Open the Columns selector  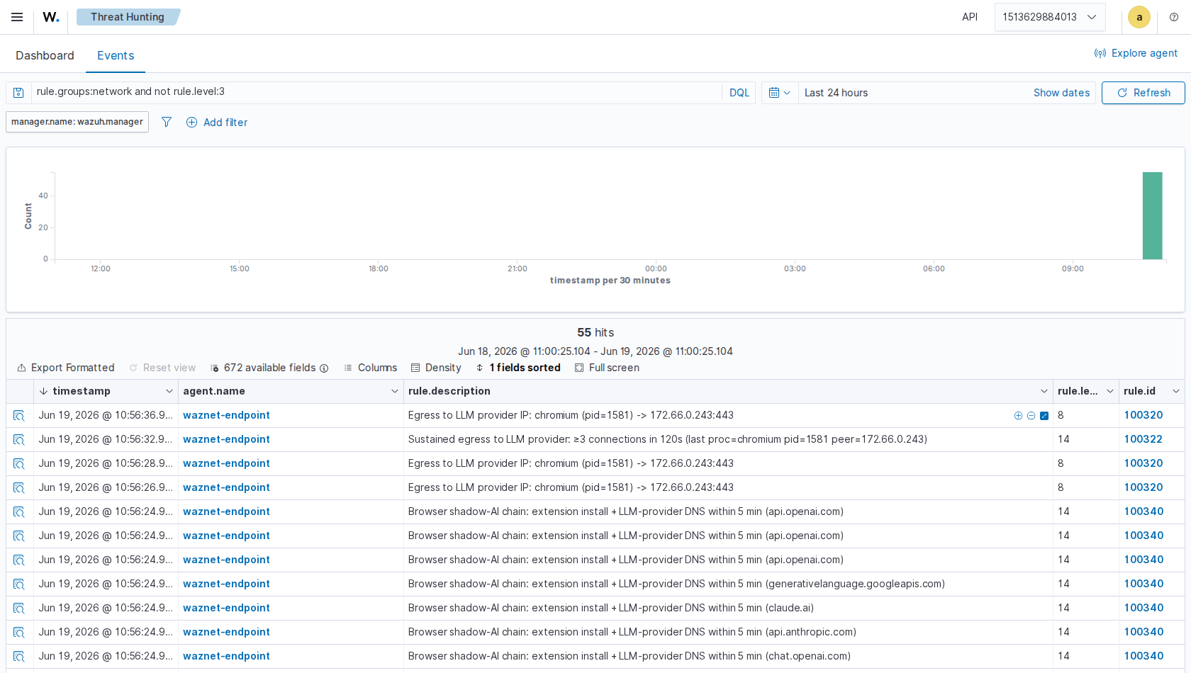[x=370, y=368]
